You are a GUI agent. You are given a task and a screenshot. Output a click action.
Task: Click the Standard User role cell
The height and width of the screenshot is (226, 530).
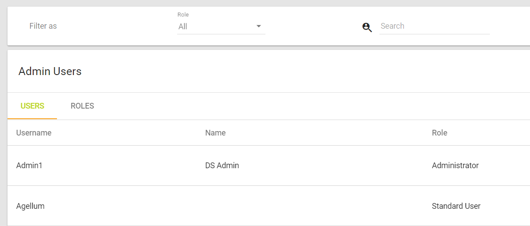point(456,206)
